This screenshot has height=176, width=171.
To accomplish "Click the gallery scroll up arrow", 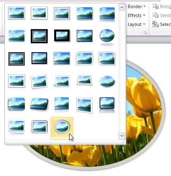I will click(122, 7).
